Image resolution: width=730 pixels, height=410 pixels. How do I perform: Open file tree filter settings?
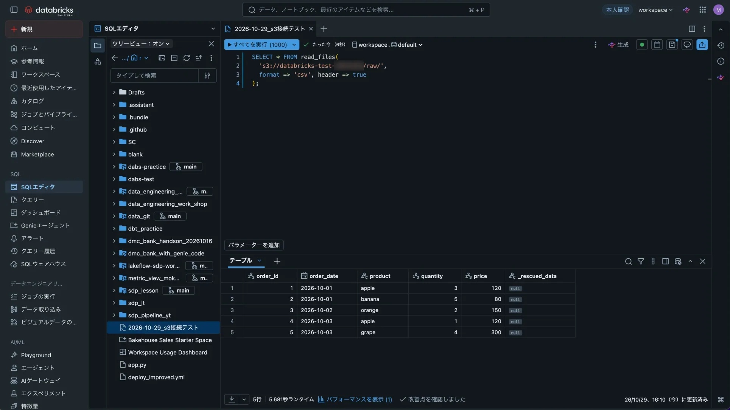click(x=207, y=76)
